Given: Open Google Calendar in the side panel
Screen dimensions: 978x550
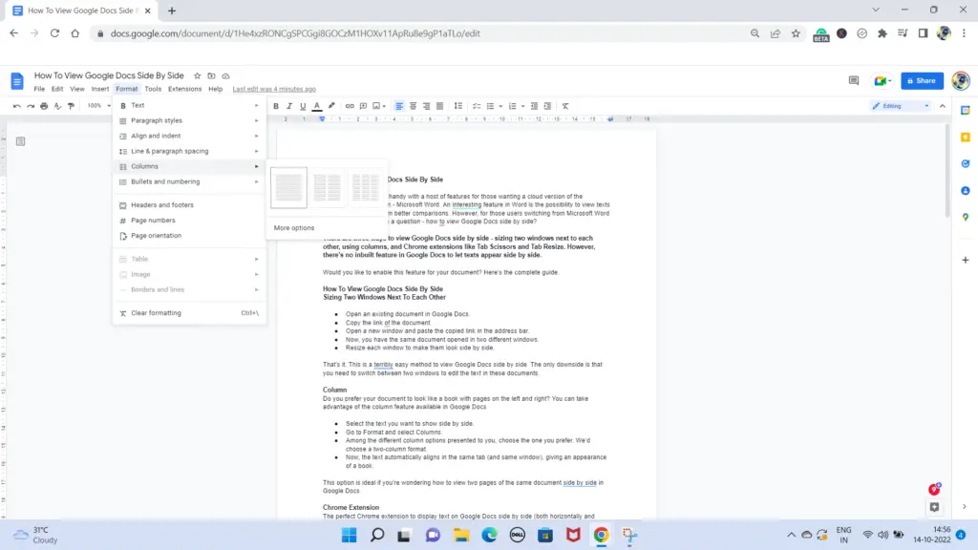Looking at the screenshot, I should coord(966,111).
